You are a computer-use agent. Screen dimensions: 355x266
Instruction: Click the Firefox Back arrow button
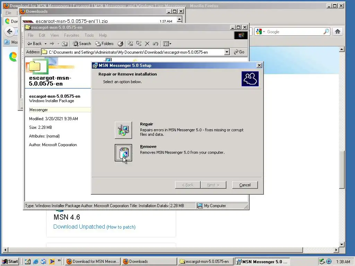pyautogui.click(x=9, y=32)
